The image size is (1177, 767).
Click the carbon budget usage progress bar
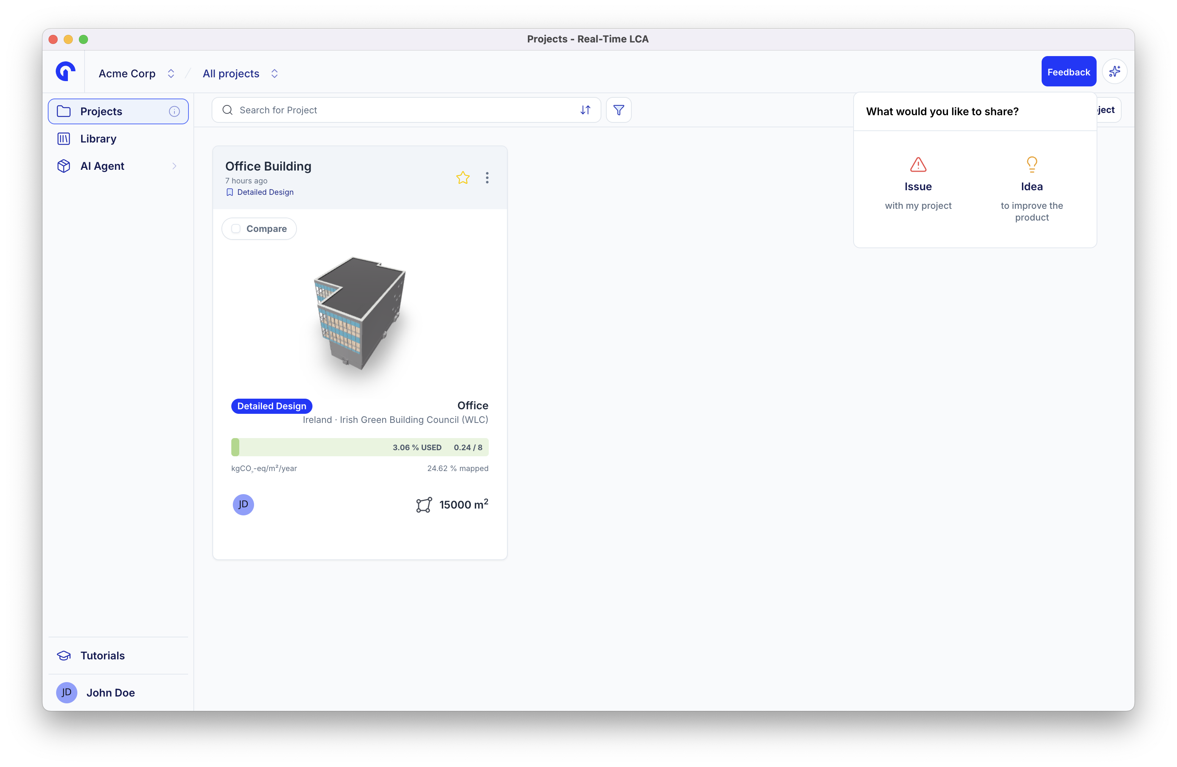pos(359,447)
